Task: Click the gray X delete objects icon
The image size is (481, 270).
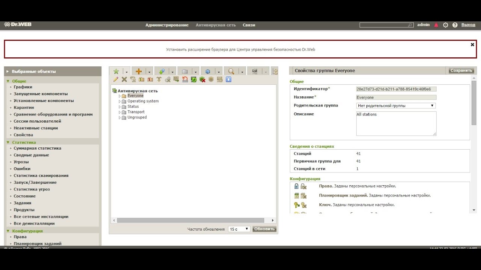Action: pos(124,79)
